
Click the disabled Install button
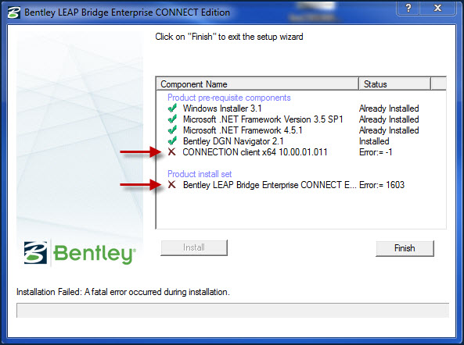(x=194, y=247)
